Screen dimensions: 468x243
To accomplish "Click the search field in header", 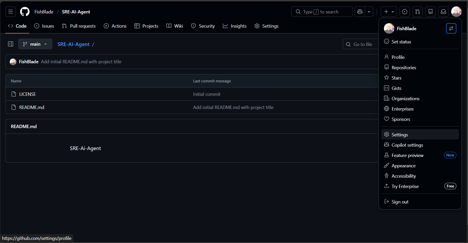I will point(322,12).
